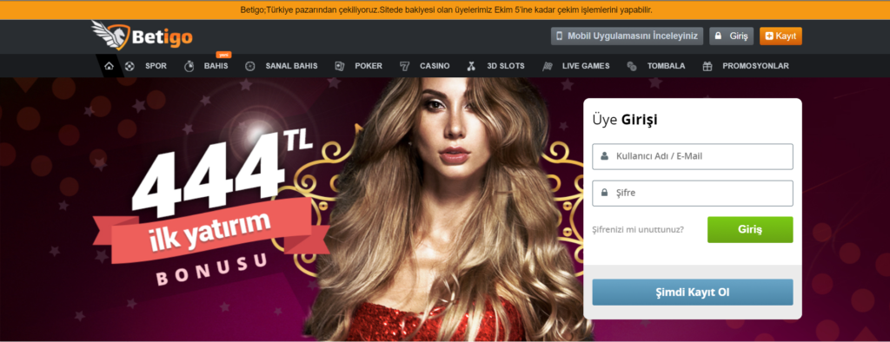Click Mobil Uygulamasını İnceleyiniz button
This screenshot has width=890, height=342.
click(627, 36)
